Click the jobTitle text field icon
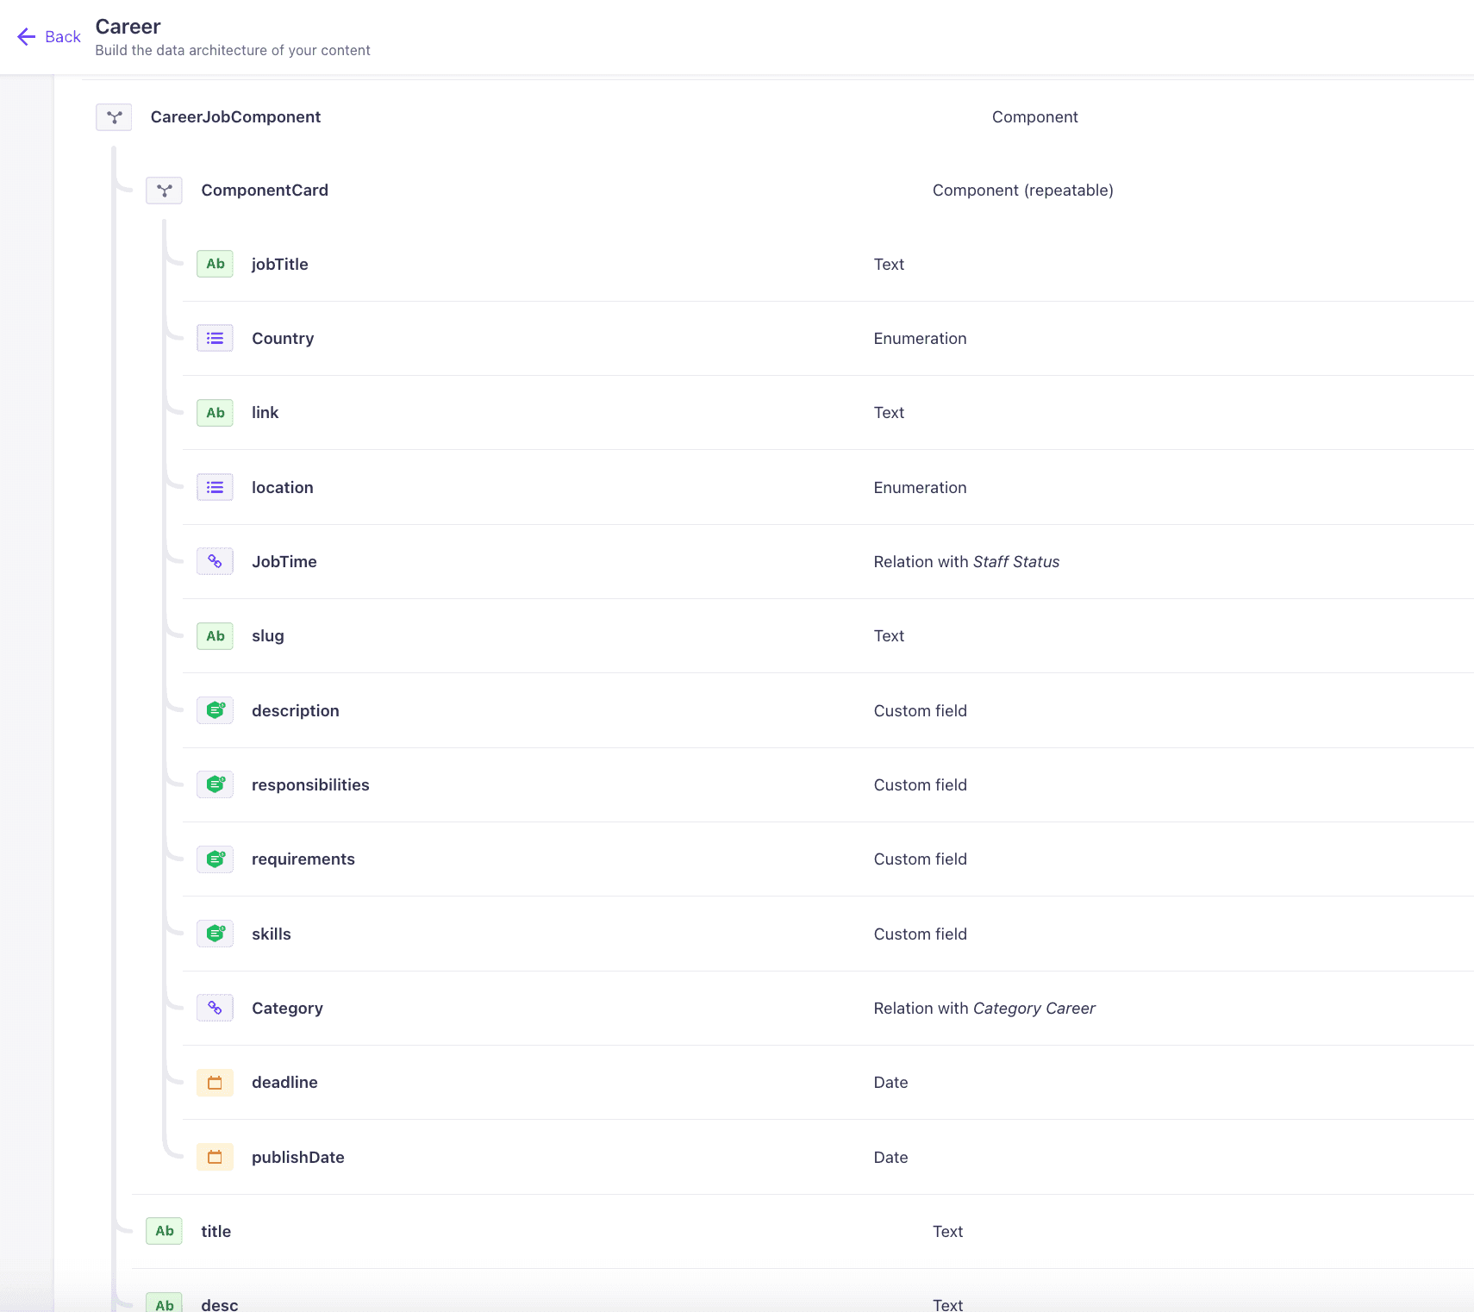The width and height of the screenshot is (1474, 1312). (215, 265)
